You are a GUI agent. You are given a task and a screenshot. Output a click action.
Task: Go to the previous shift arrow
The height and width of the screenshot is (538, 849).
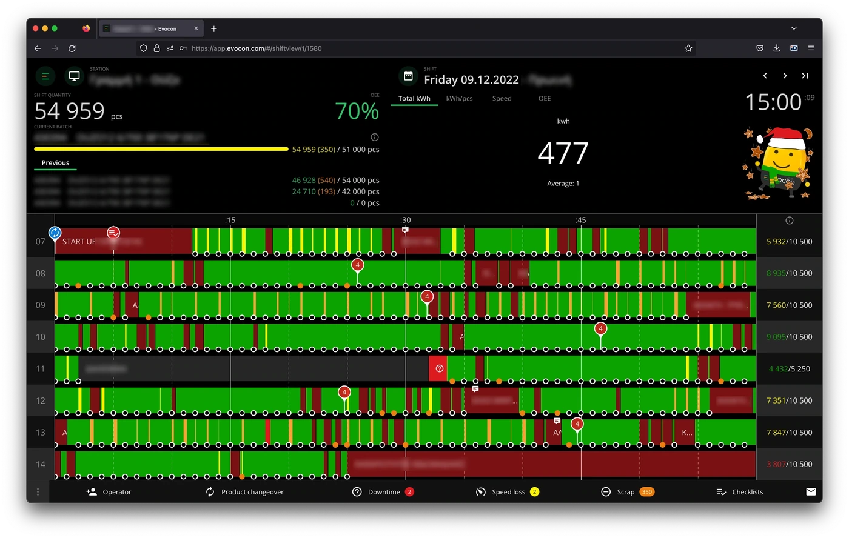[765, 76]
